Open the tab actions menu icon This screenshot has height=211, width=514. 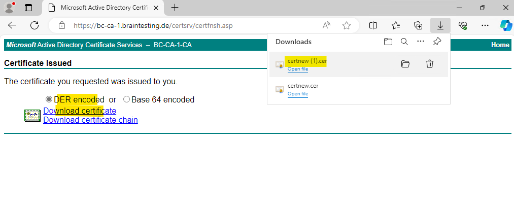point(28,8)
